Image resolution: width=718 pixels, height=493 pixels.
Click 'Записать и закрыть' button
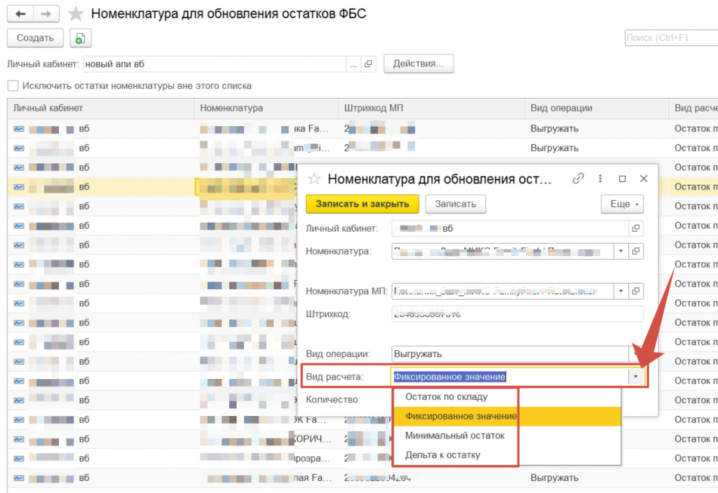[x=362, y=204]
